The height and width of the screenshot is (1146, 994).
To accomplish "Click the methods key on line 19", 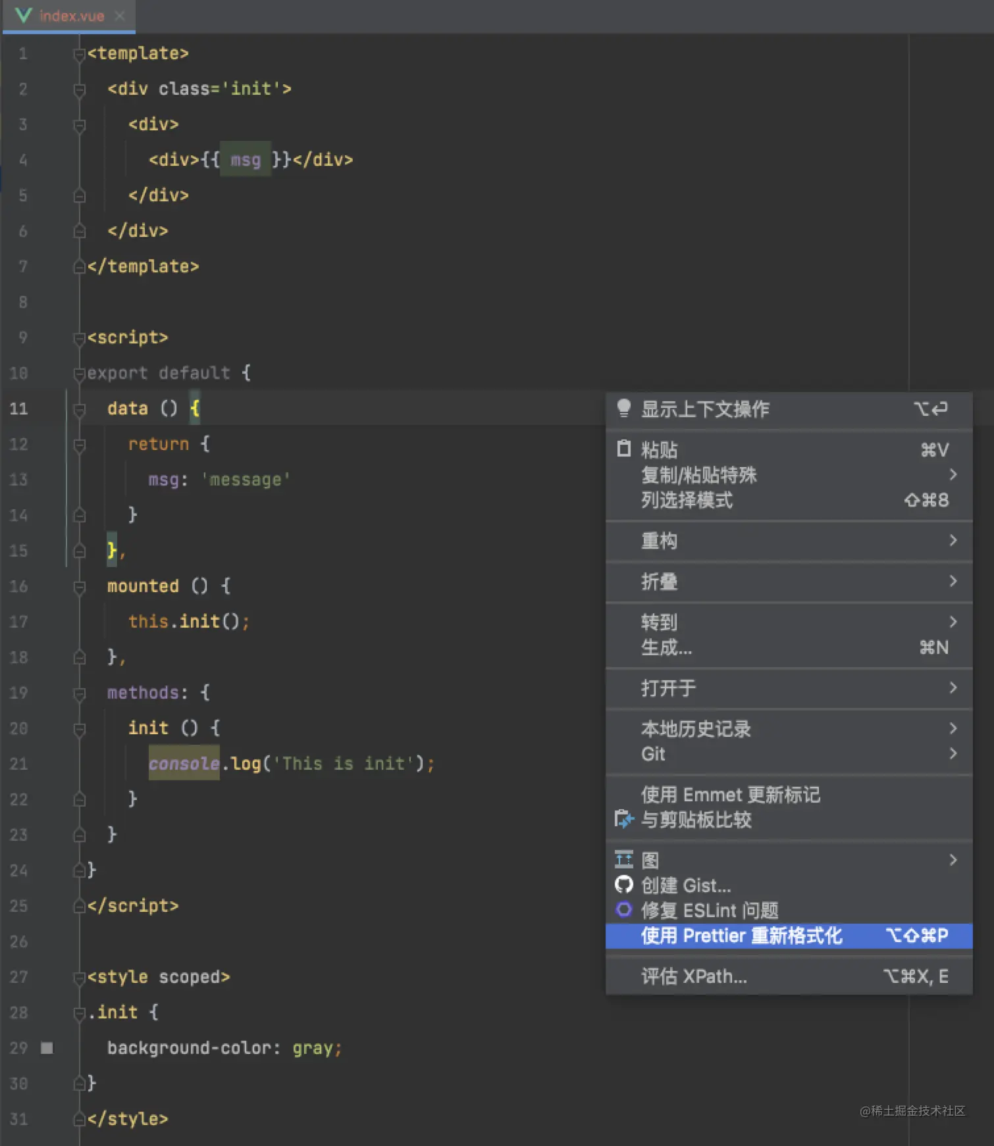I will pos(143,692).
